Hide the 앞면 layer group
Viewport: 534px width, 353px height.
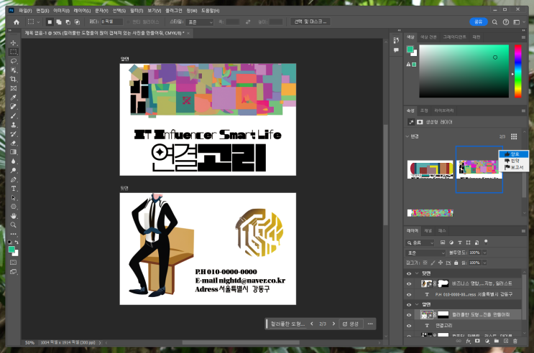409,304
